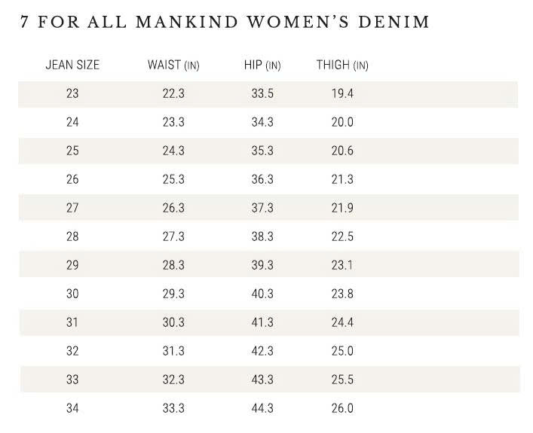The height and width of the screenshot is (433, 533).
Task: Select thigh value 19.4
Action: click(342, 94)
